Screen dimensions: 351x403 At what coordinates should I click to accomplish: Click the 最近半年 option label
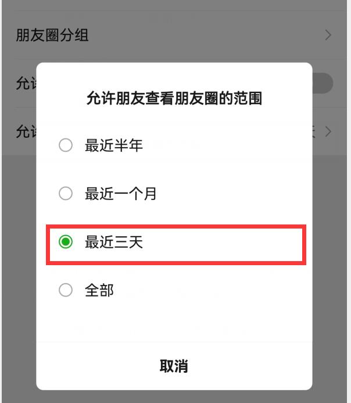[113, 145]
